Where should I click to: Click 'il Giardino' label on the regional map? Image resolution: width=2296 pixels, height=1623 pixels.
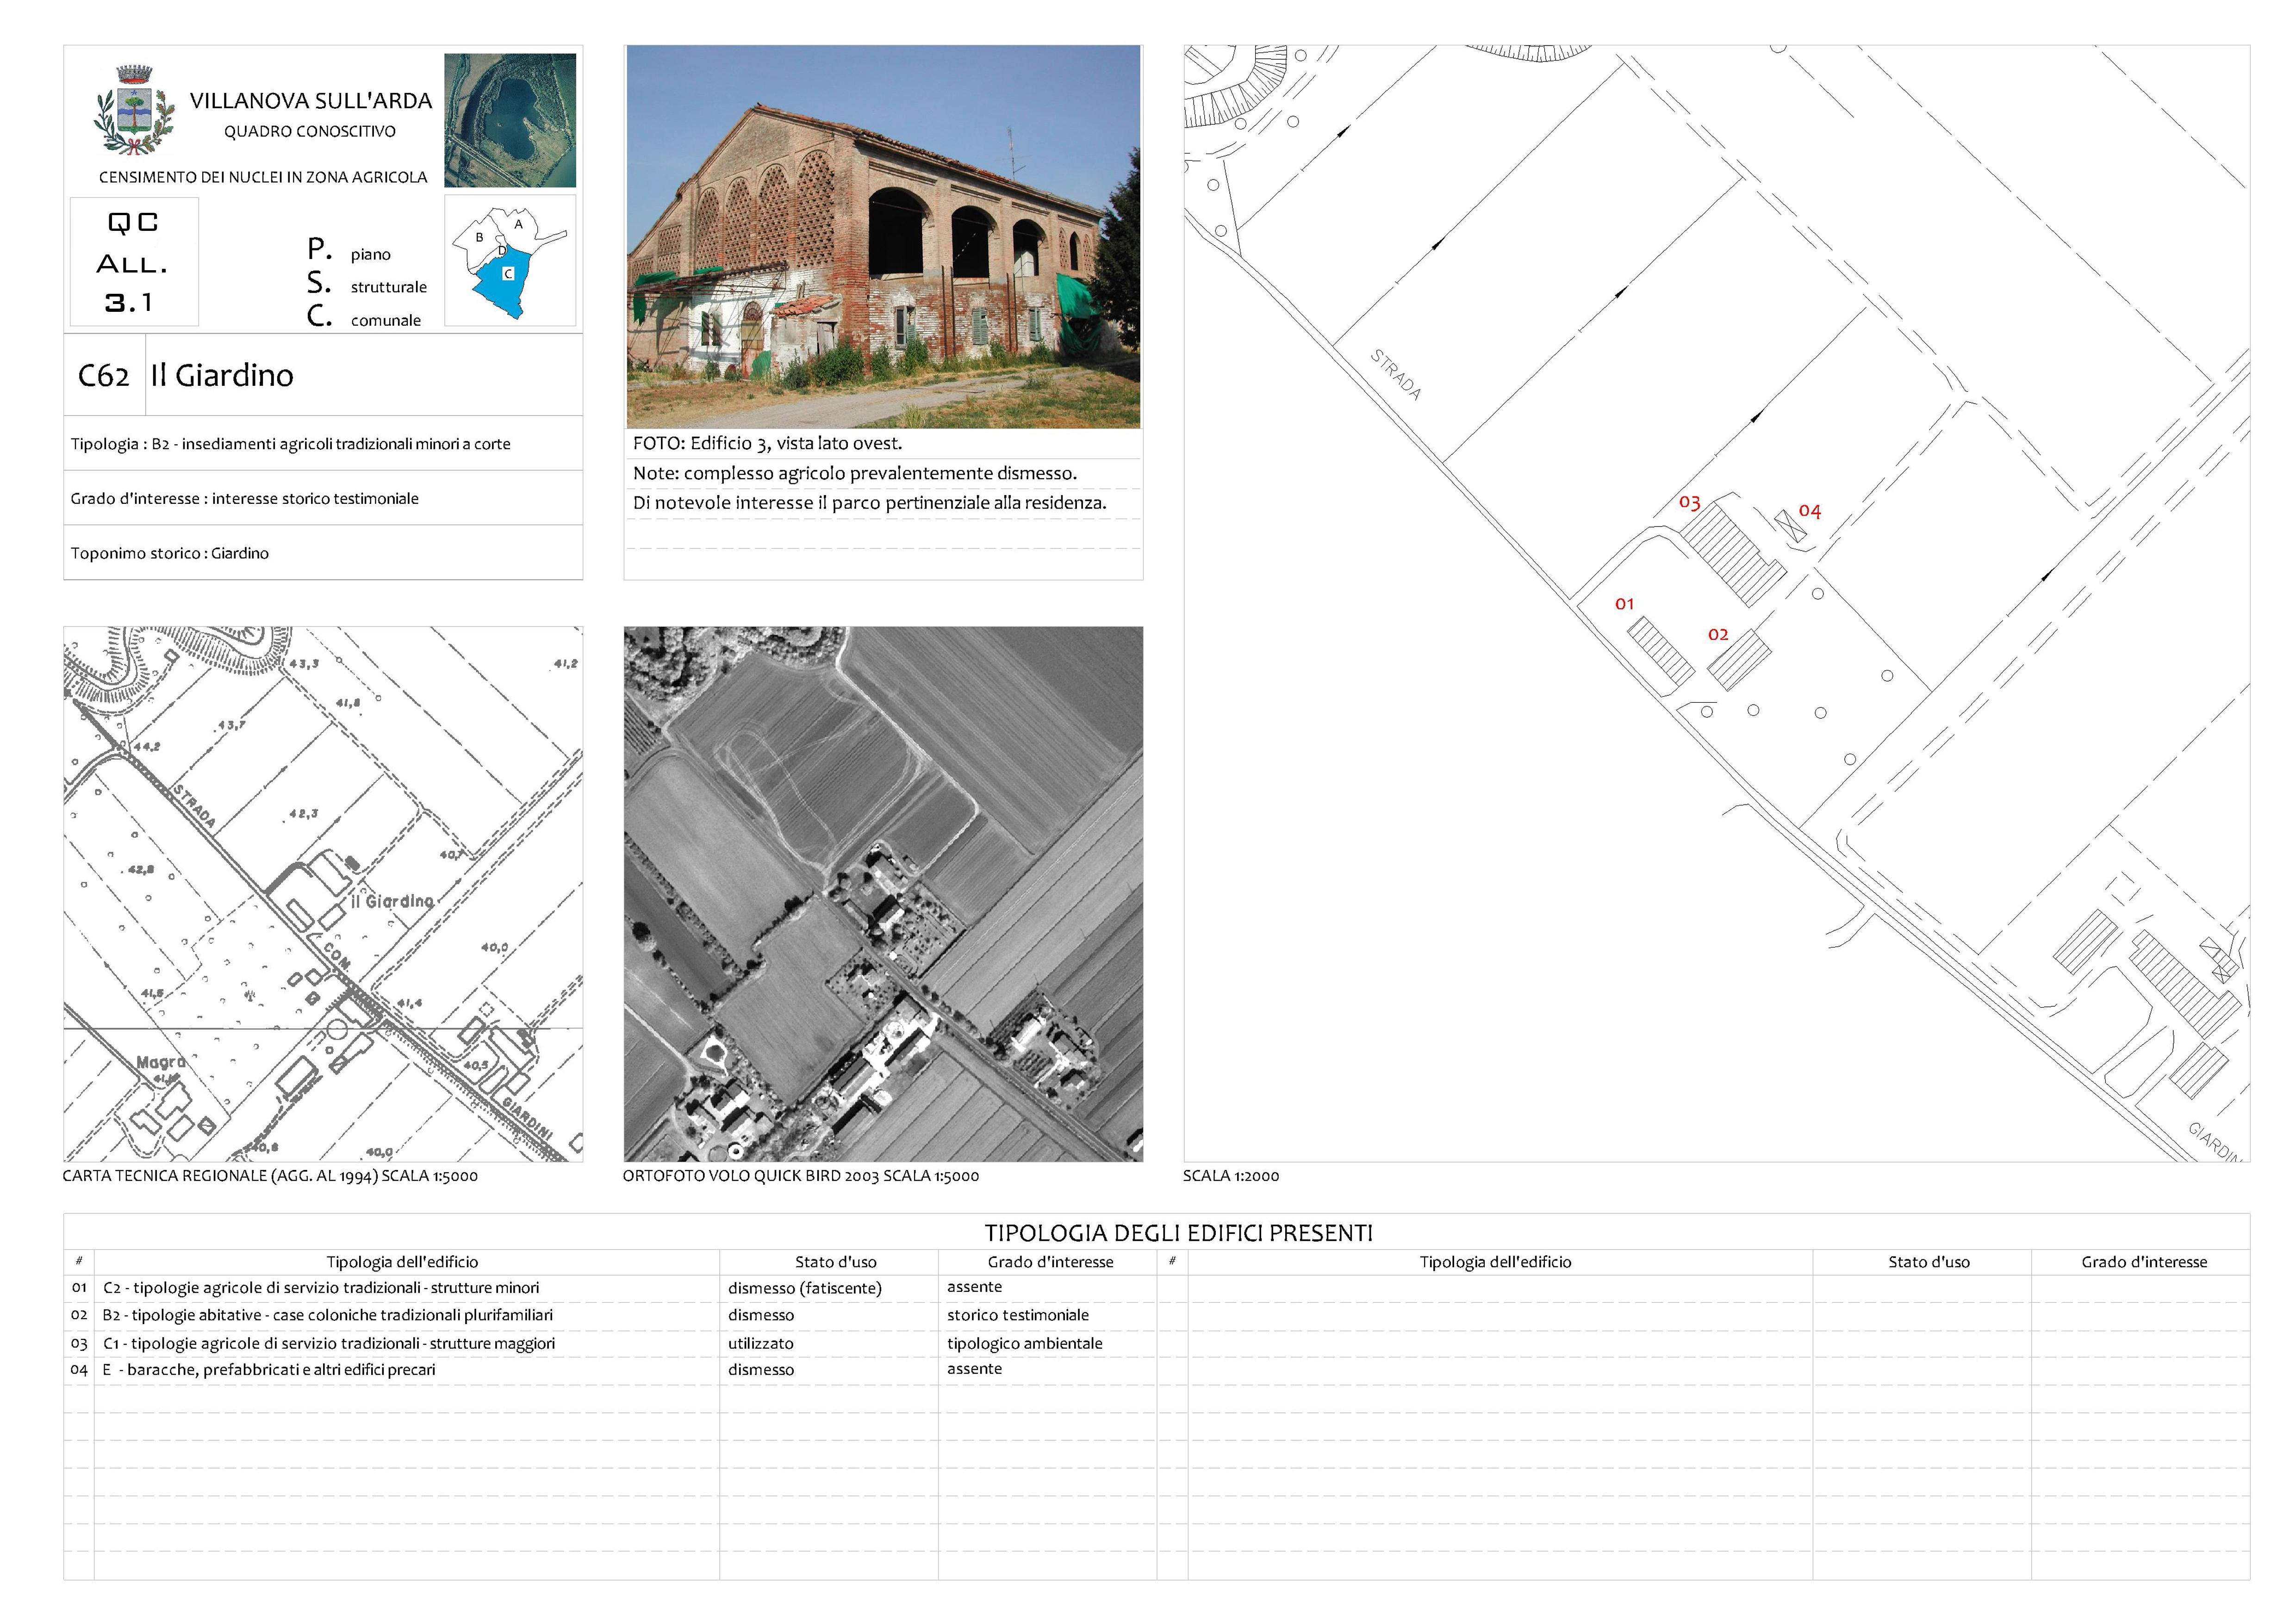(392, 901)
